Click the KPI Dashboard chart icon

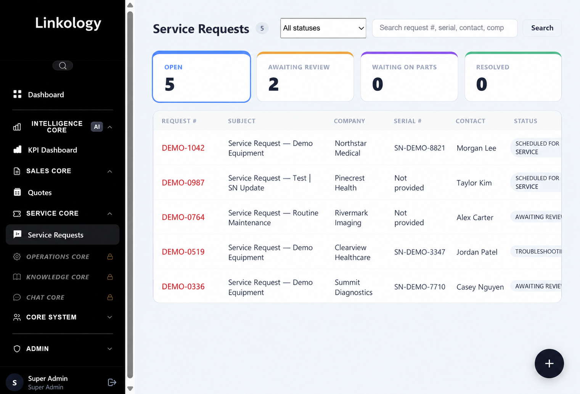[17, 149]
